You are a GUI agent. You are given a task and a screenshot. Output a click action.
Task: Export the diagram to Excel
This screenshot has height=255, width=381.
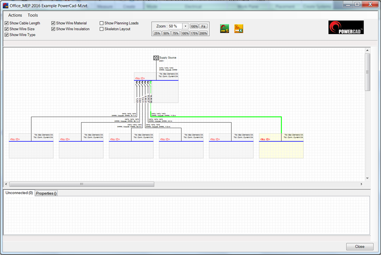click(238, 29)
